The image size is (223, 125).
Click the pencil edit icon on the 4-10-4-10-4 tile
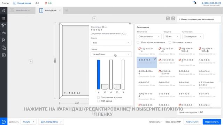pos(155,59)
